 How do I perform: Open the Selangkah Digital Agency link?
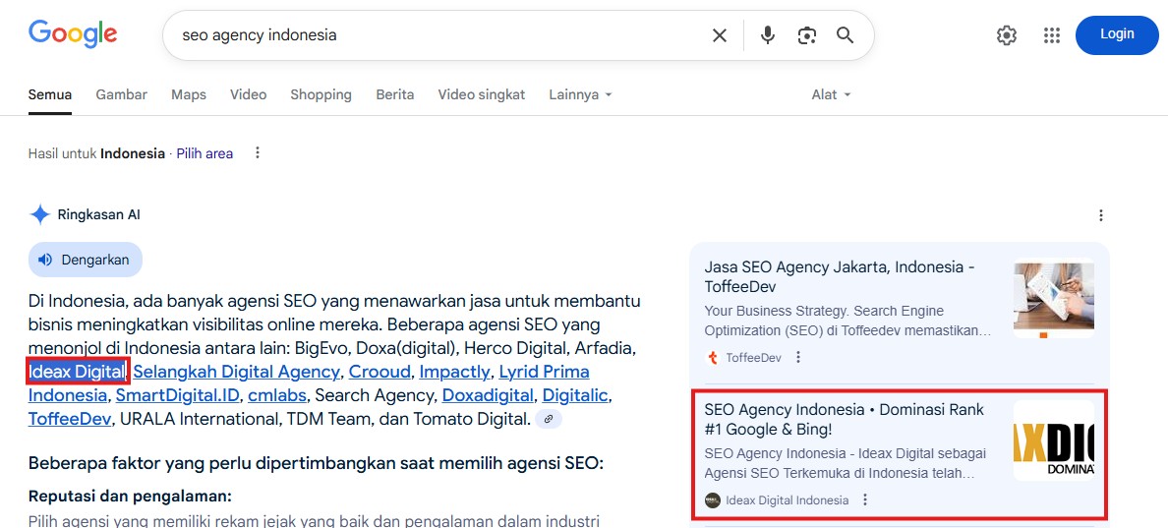(236, 372)
